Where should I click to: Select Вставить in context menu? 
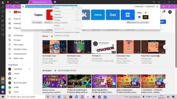click(x=67, y=20)
